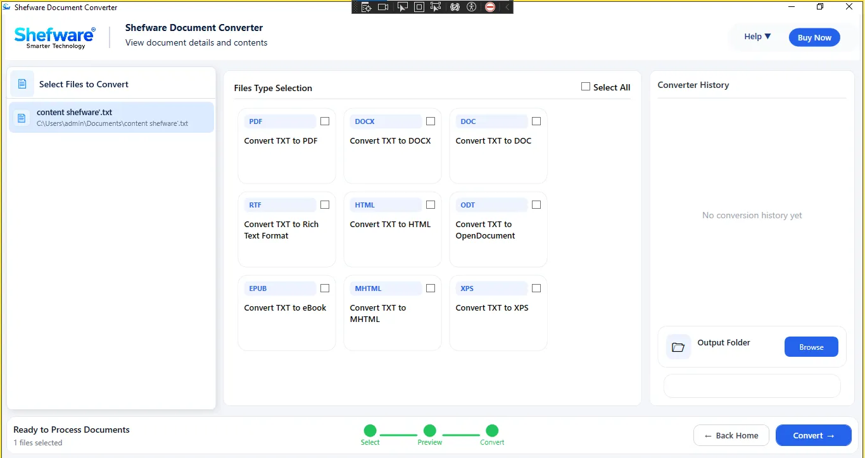Click Browse for output folder
The width and height of the screenshot is (865, 458).
811,347
